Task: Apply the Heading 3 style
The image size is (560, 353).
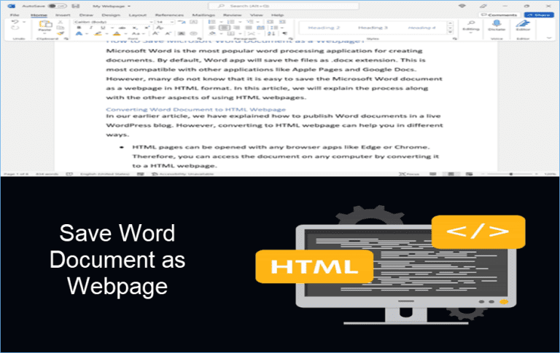Action: click(x=373, y=28)
